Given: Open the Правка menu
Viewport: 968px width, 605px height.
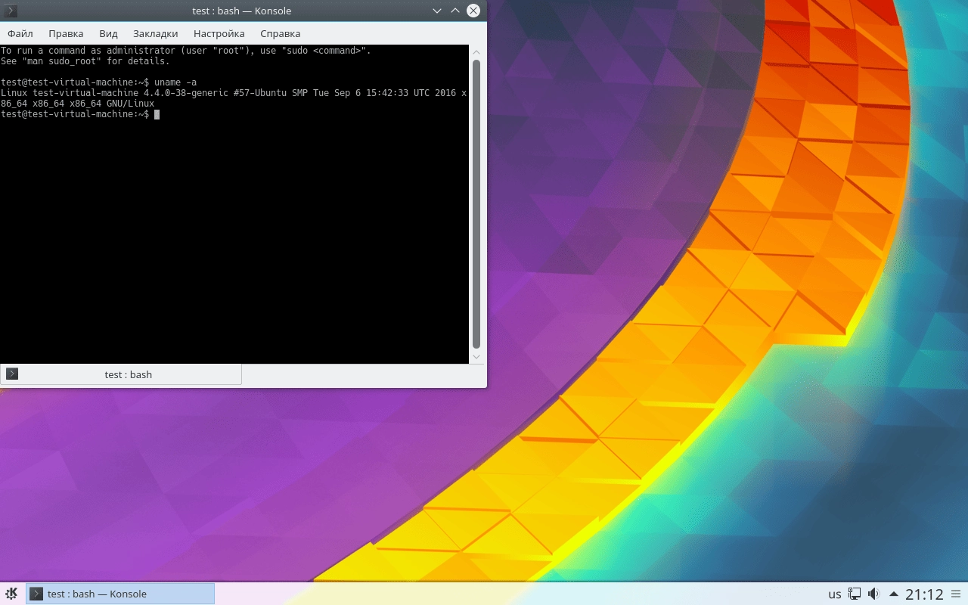Looking at the screenshot, I should pyautogui.click(x=66, y=33).
